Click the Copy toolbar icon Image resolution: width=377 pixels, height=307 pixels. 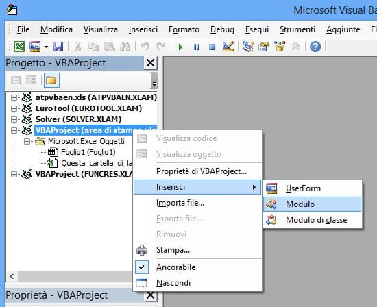93,47
